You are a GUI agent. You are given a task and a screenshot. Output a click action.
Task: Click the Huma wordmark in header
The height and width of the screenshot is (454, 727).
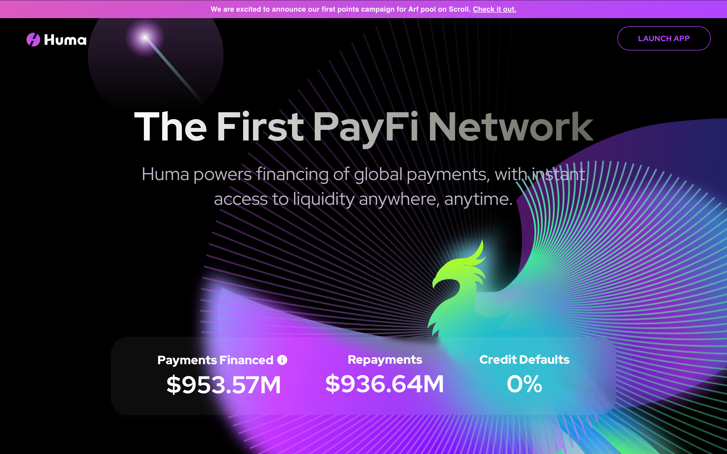pos(65,40)
